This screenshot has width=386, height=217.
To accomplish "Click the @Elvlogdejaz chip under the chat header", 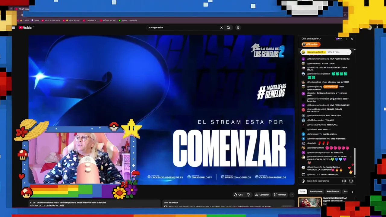I will (311, 44).
